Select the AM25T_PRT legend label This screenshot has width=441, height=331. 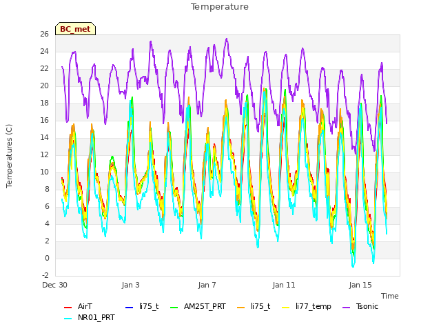tap(205, 306)
